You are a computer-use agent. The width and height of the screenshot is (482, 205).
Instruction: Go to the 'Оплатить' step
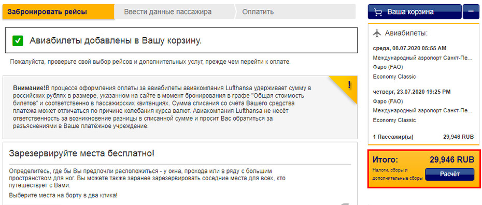[258, 12]
